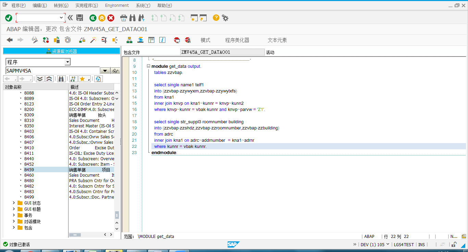Screen dimensions: 468x252
Task: Click the New GUI window icon
Action: click(194, 18)
